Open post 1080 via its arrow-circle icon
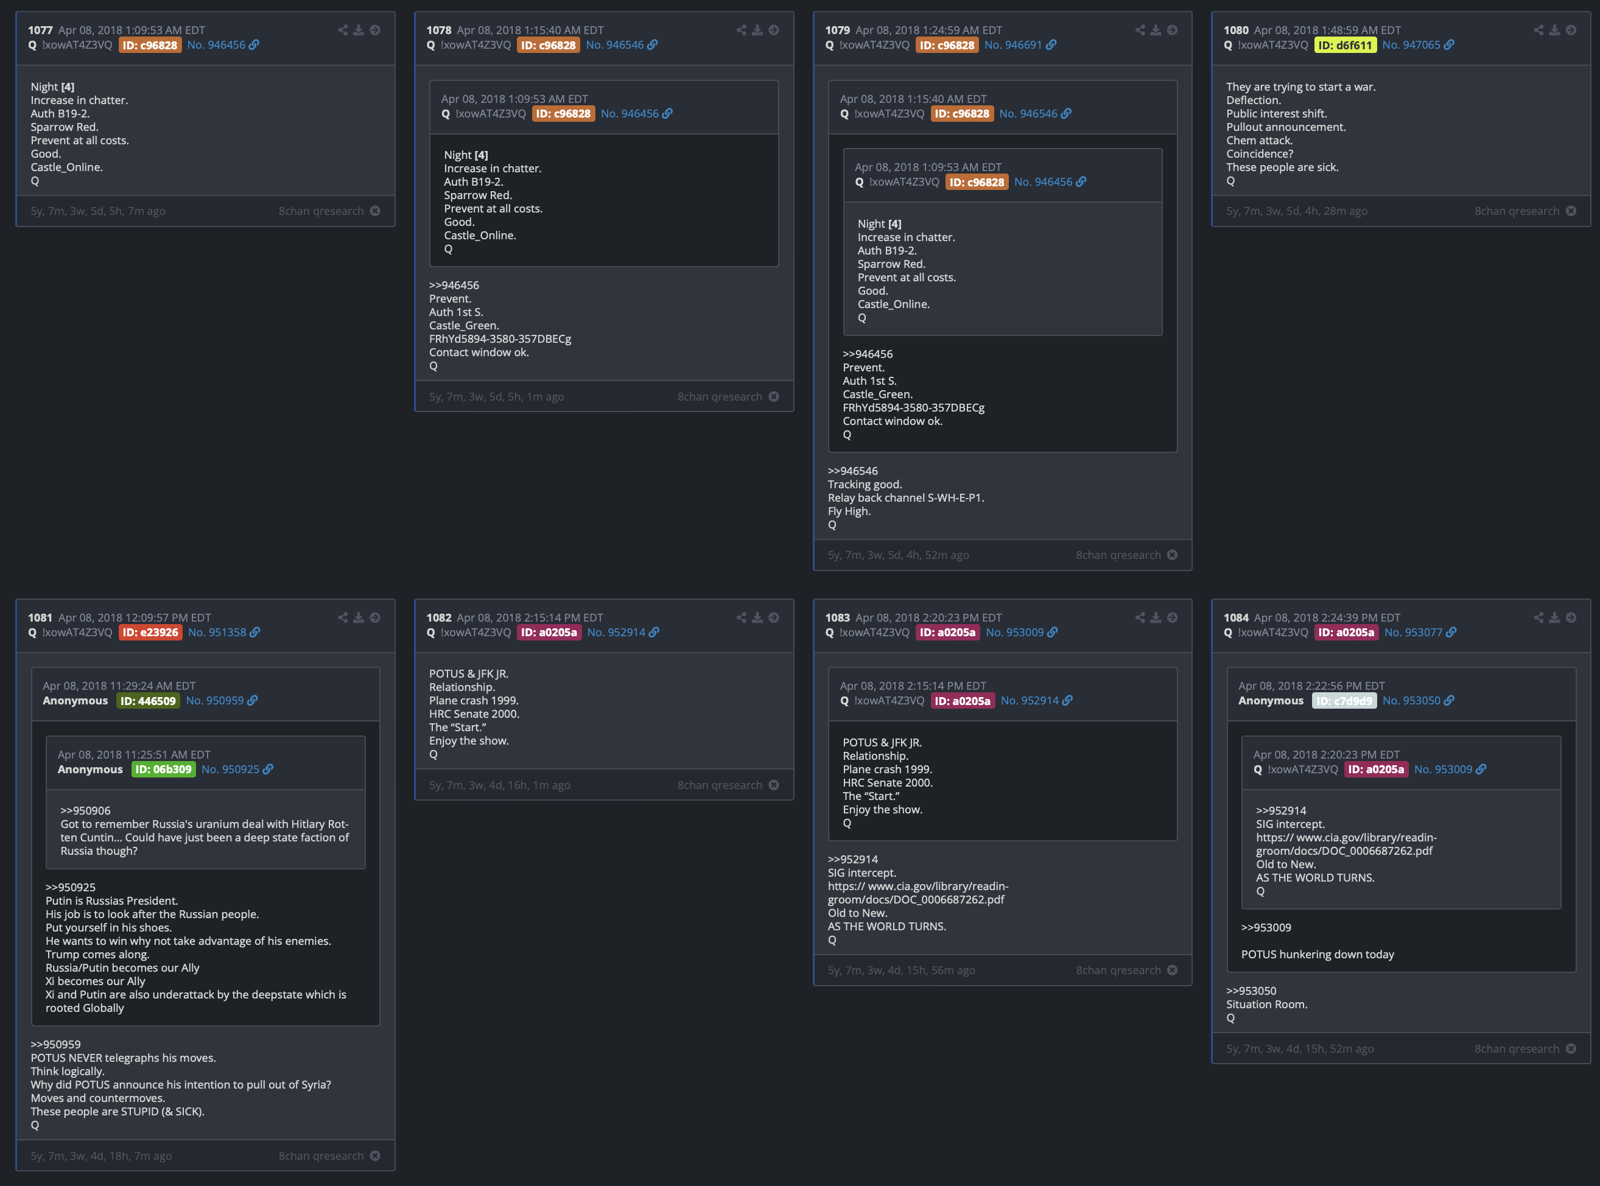 point(1571,30)
